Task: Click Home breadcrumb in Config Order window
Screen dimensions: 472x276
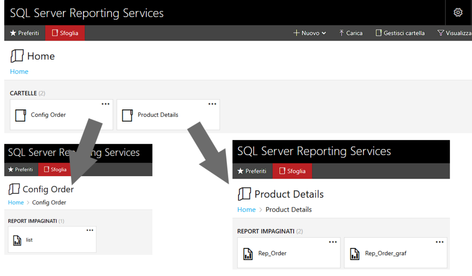Action: tap(16, 202)
